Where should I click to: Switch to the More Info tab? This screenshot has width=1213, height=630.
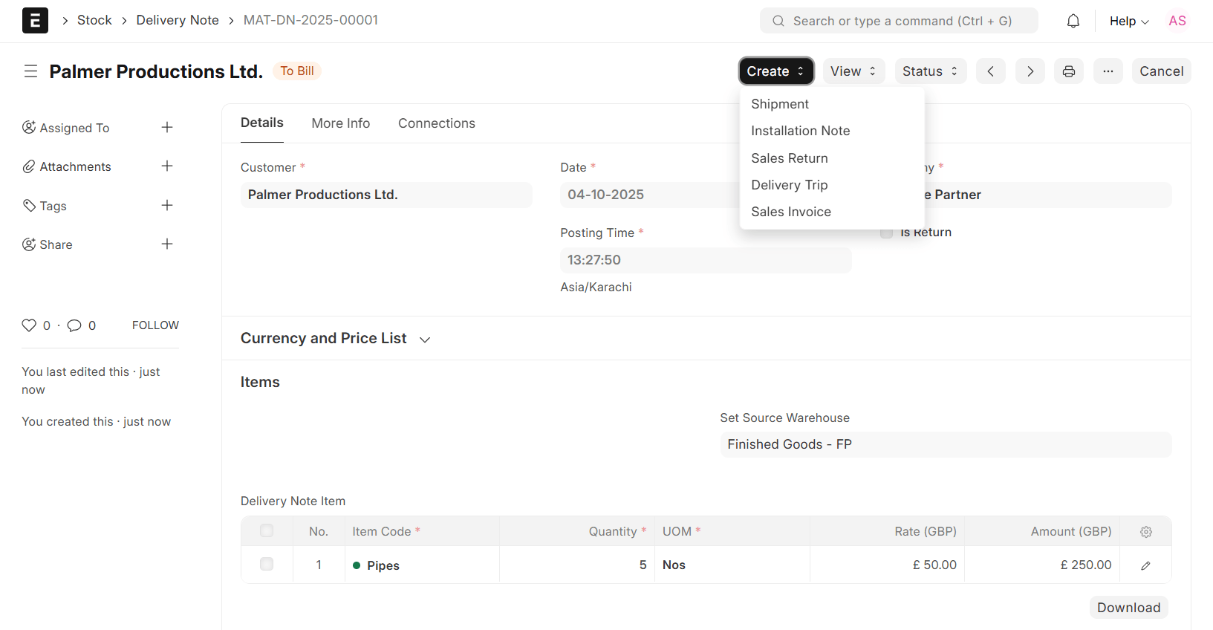click(341, 123)
